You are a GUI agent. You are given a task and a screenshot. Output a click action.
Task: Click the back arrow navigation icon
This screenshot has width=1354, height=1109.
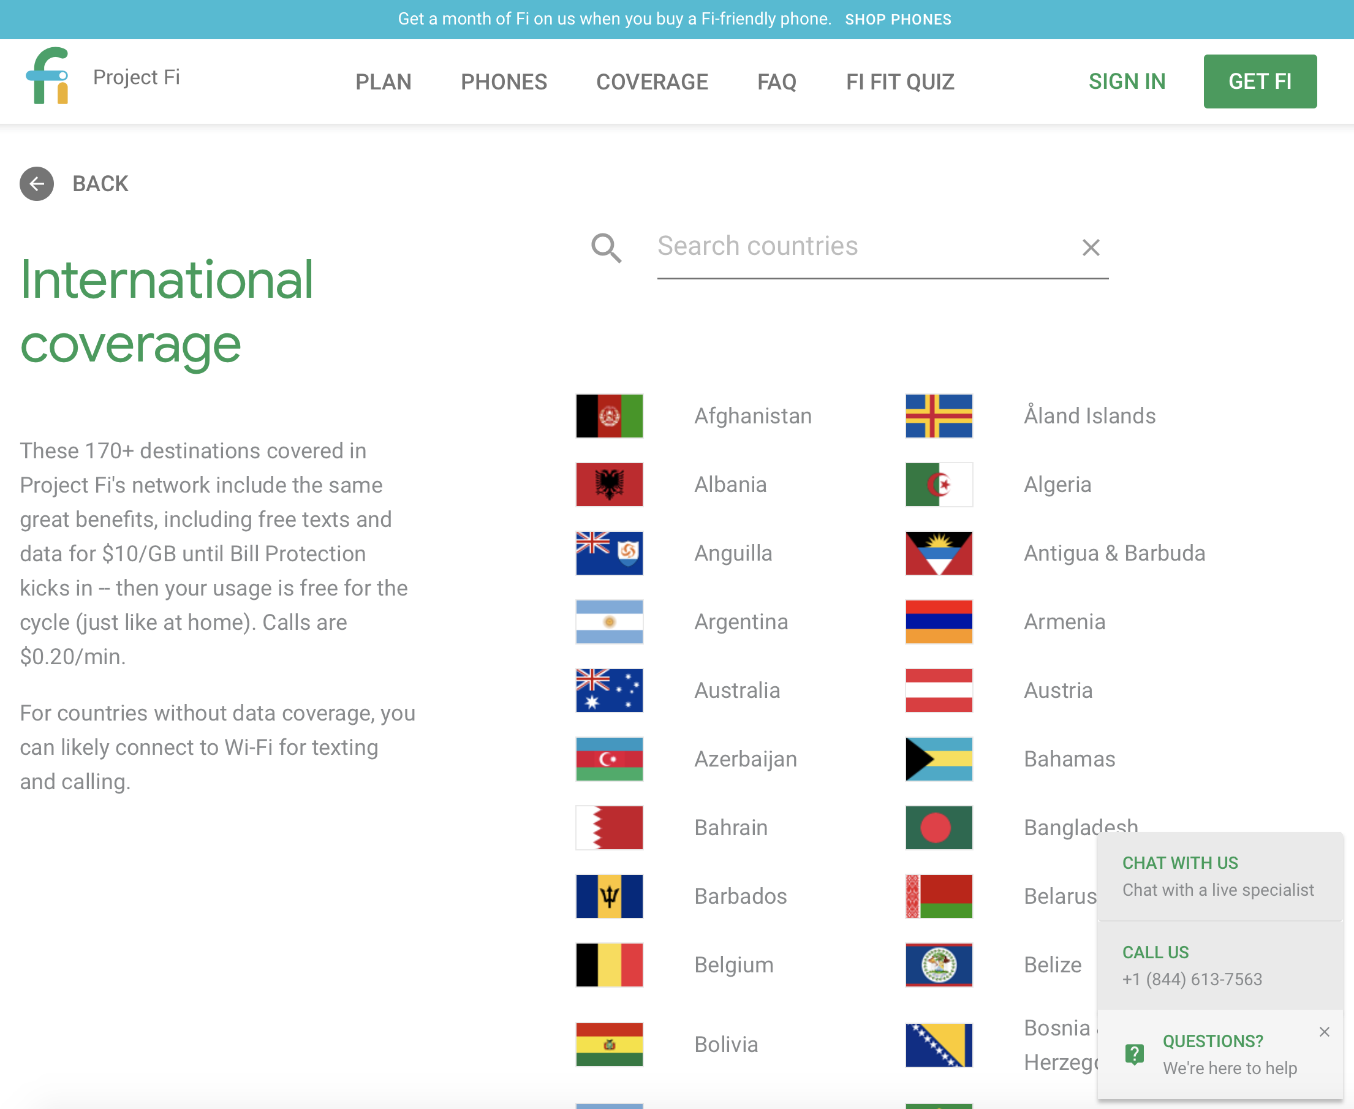tap(36, 183)
